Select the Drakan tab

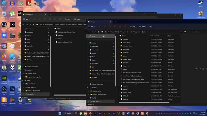coord(99,22)
